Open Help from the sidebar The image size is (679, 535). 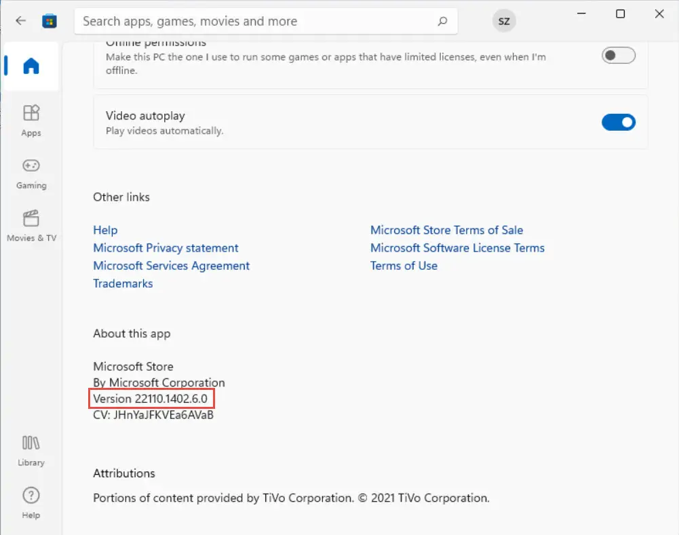(31, 503)
